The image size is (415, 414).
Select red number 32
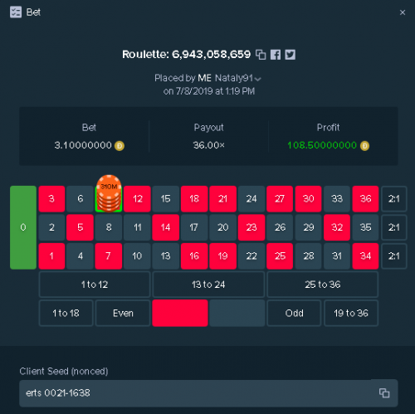pyautogui.click(x=337, y=227)
